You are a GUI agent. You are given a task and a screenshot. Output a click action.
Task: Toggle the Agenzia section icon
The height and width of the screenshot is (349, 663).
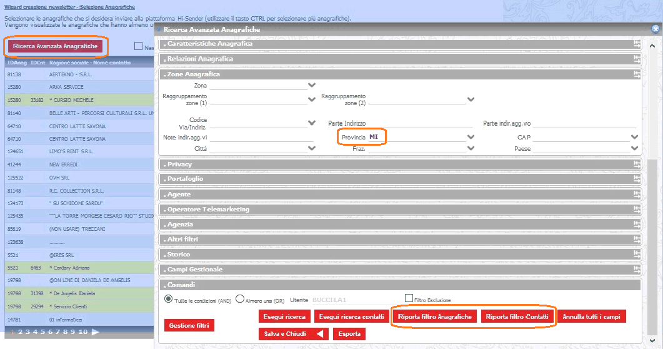637,225
